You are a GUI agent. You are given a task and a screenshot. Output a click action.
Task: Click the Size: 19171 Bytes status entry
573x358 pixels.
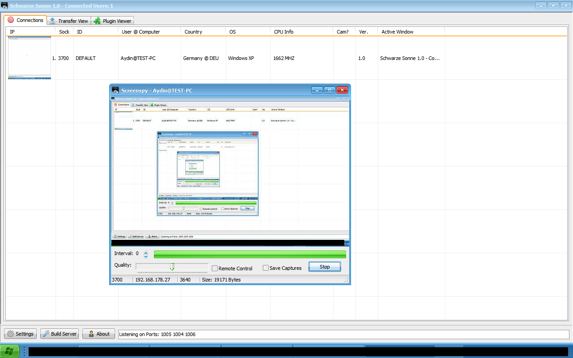pyautogui.click(x=221, y=280)
